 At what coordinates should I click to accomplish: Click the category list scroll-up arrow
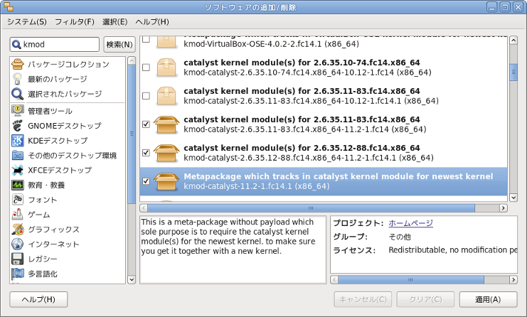132,60
